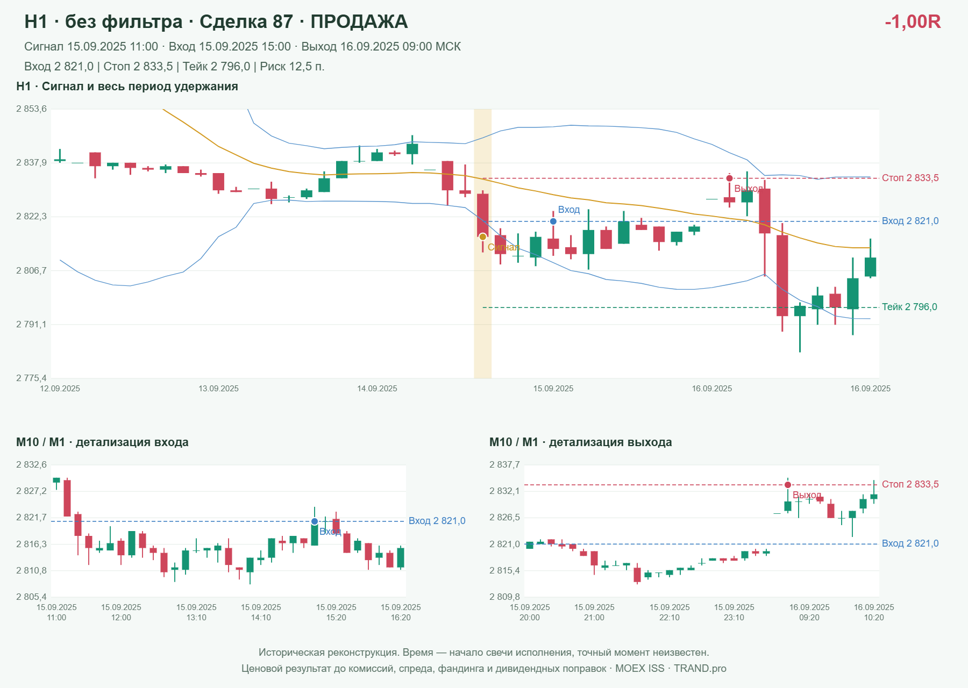Click the red Выход marker dot on H1 chart
Image resolution: width=968 pixels, height=688 pixels.
click(x=729, y=178)
